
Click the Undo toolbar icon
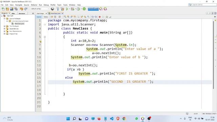coord(21,9)
